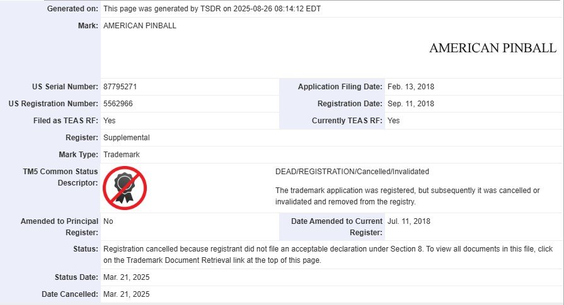The image size is (564, 305).
Task: Click the Application Filing Date value
Action: 411,87
